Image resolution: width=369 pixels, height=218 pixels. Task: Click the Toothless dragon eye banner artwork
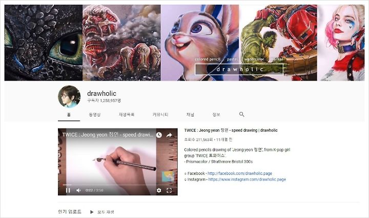(x=44, y=43)
